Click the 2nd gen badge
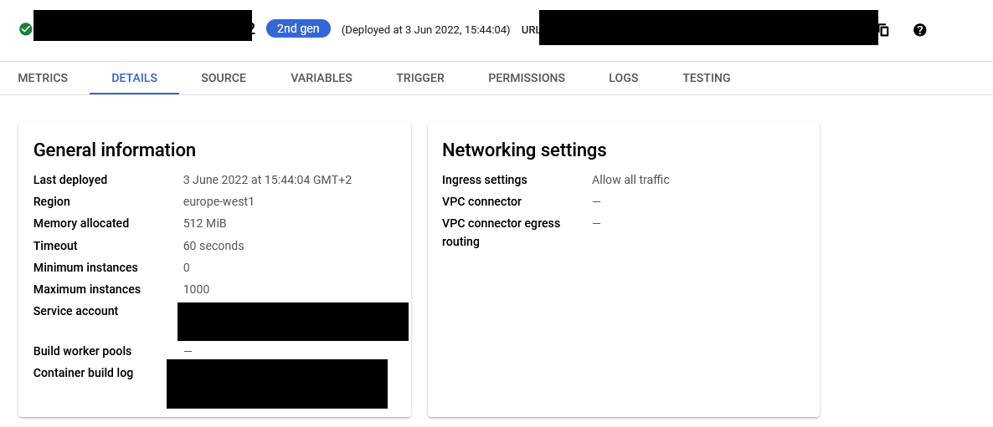 (298, 28)
